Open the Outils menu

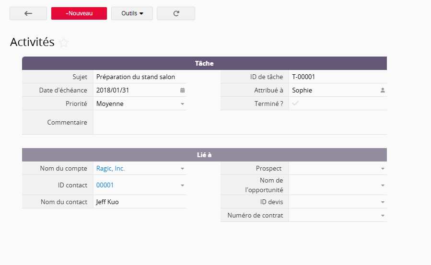[132, 13]
